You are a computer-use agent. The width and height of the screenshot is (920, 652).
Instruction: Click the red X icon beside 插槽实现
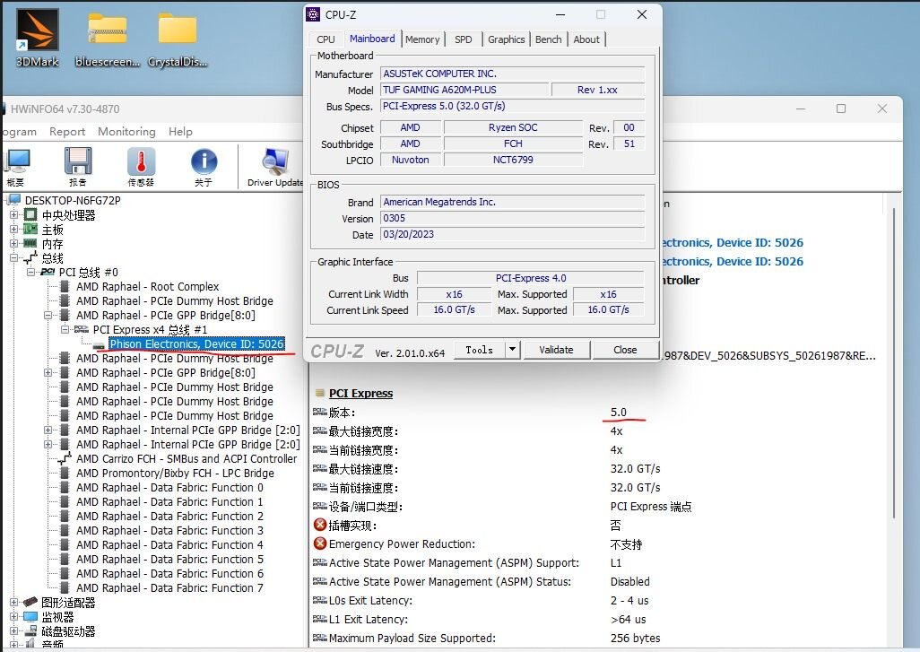pos(320,525)
